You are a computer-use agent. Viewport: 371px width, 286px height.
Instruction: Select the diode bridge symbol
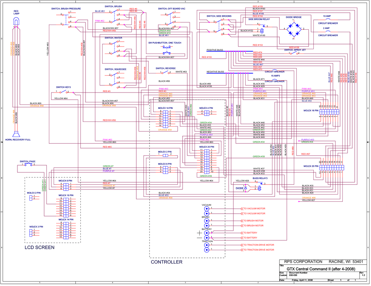pos(293,28)
